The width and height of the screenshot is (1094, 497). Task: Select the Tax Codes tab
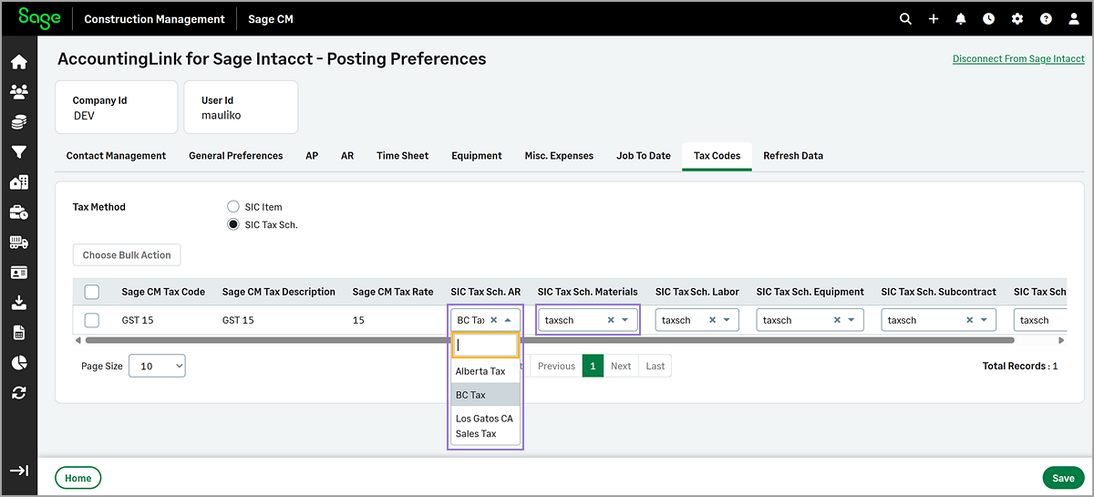717,156
